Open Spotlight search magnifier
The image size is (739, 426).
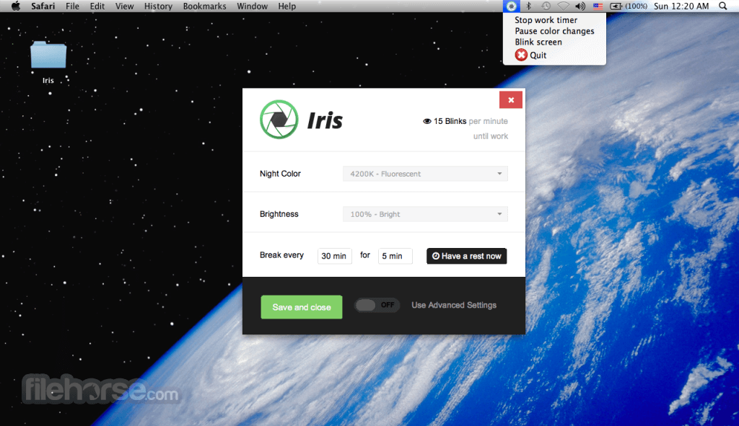723,6
